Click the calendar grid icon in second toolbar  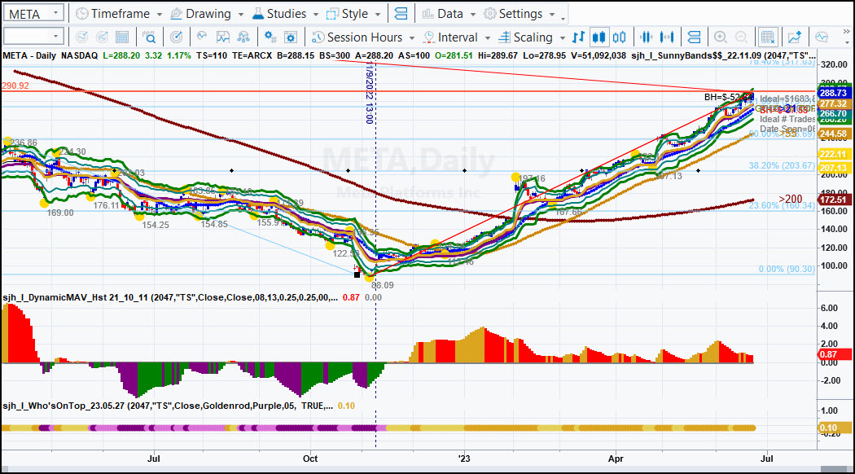pos(122,37)
